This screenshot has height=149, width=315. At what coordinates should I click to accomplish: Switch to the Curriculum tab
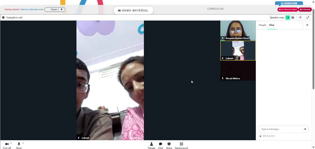pyautogui.click(x=215, y=9)
